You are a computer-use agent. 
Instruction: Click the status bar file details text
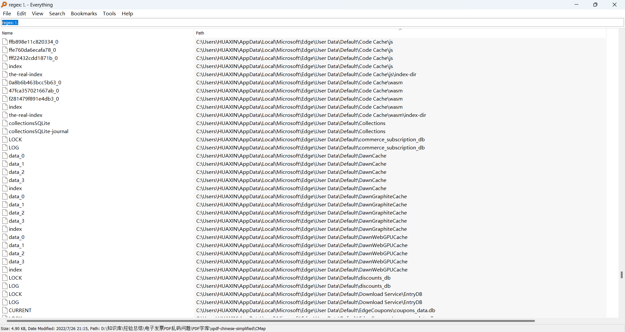pyautogui.click(x=133, y=328)
